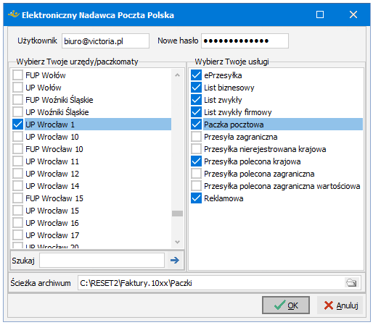The height and width of the screenshot is (325, 373).
Task: Select the "UP Wrocław 10" row text
Action: (x=52, y=137)
